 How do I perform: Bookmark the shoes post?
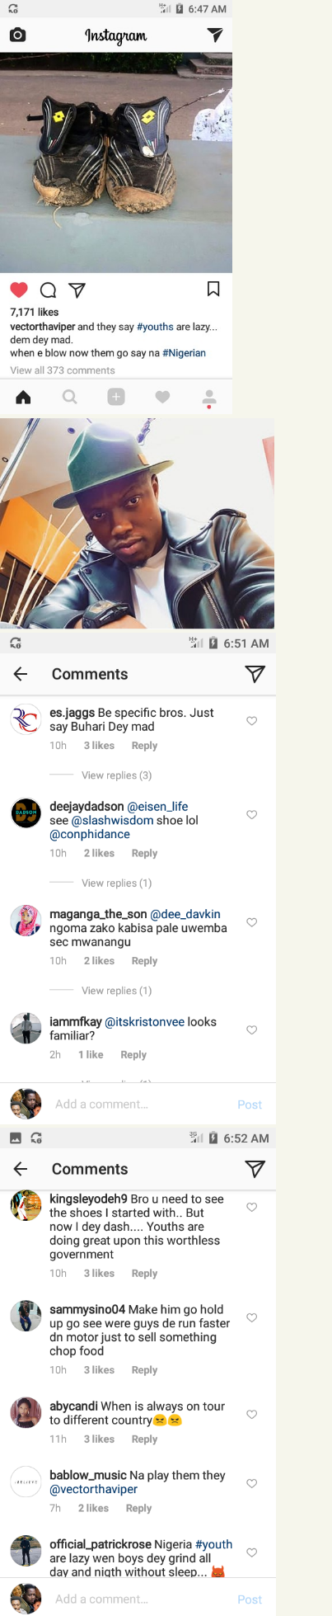pyautogui.click(x=213, y=289)
